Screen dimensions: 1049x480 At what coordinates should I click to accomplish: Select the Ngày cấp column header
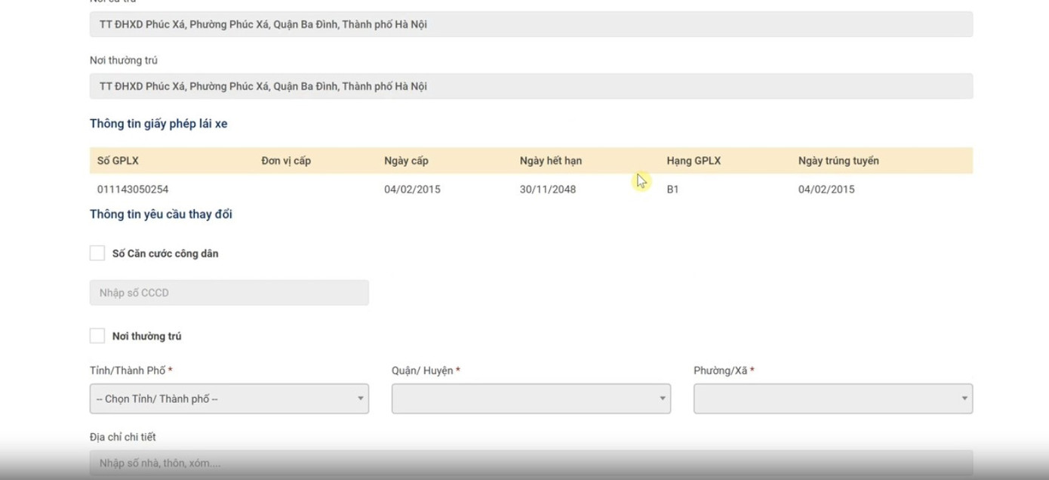(406, 161)
